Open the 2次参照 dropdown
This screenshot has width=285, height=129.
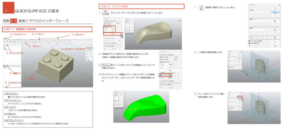[260, 21]
